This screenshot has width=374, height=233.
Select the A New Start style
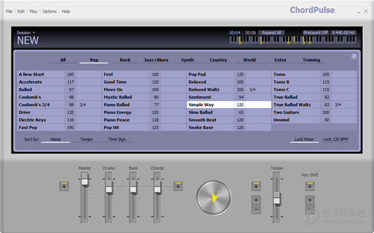[x=59, y=74]
